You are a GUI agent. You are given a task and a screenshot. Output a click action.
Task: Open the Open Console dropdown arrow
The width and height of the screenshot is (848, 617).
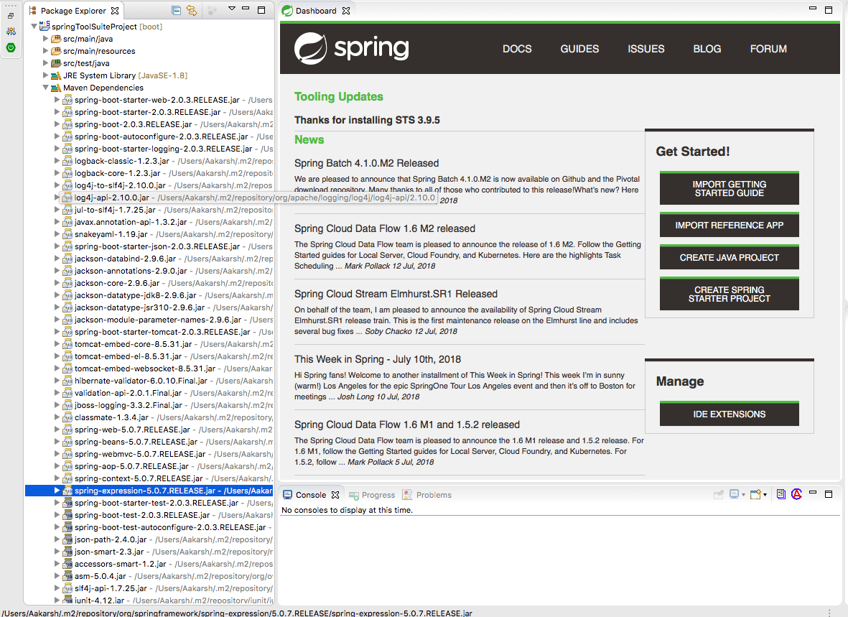765,495
